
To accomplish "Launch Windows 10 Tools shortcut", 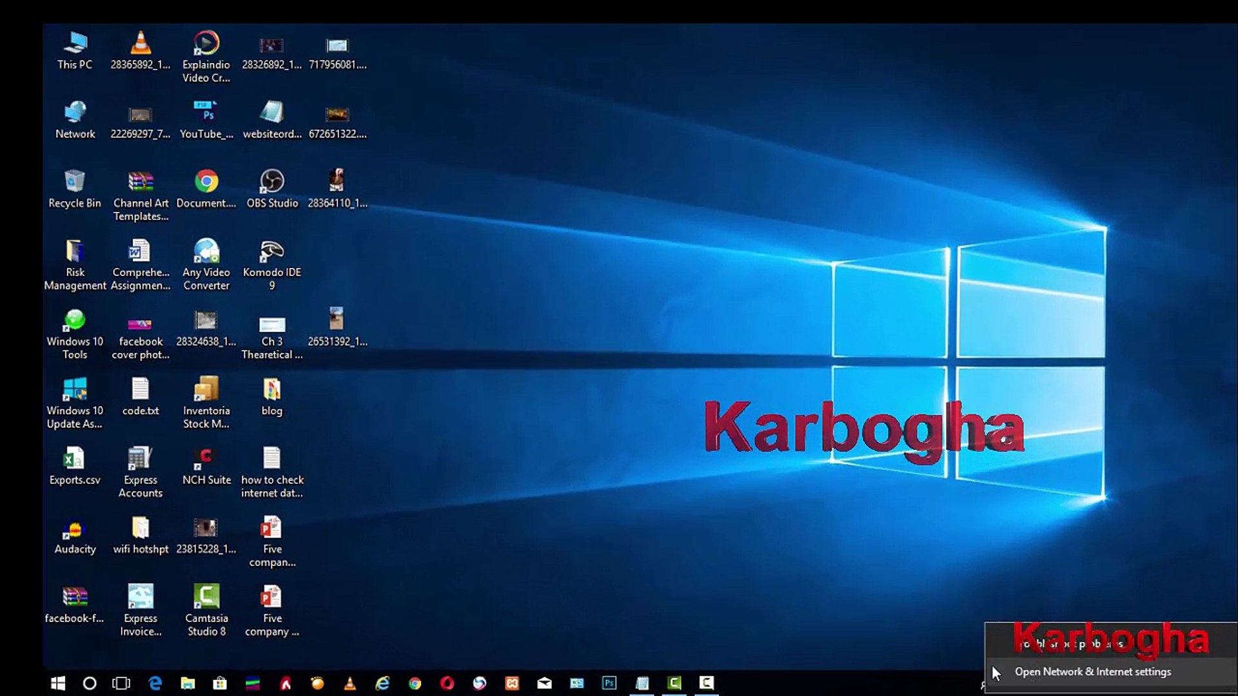I will (x=75, y=320).
